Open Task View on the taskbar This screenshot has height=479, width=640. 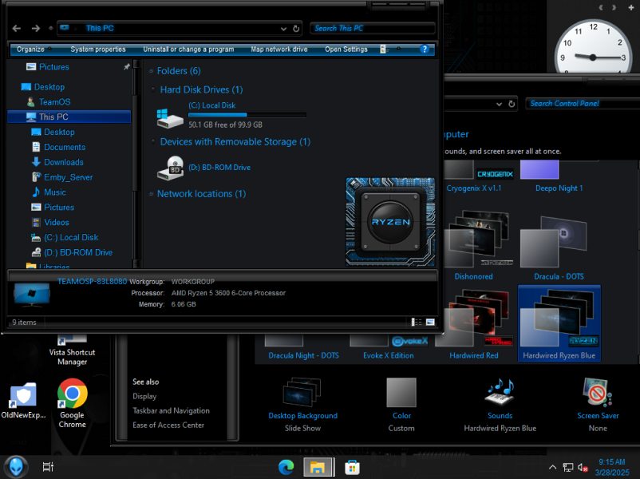coord(48,467)
